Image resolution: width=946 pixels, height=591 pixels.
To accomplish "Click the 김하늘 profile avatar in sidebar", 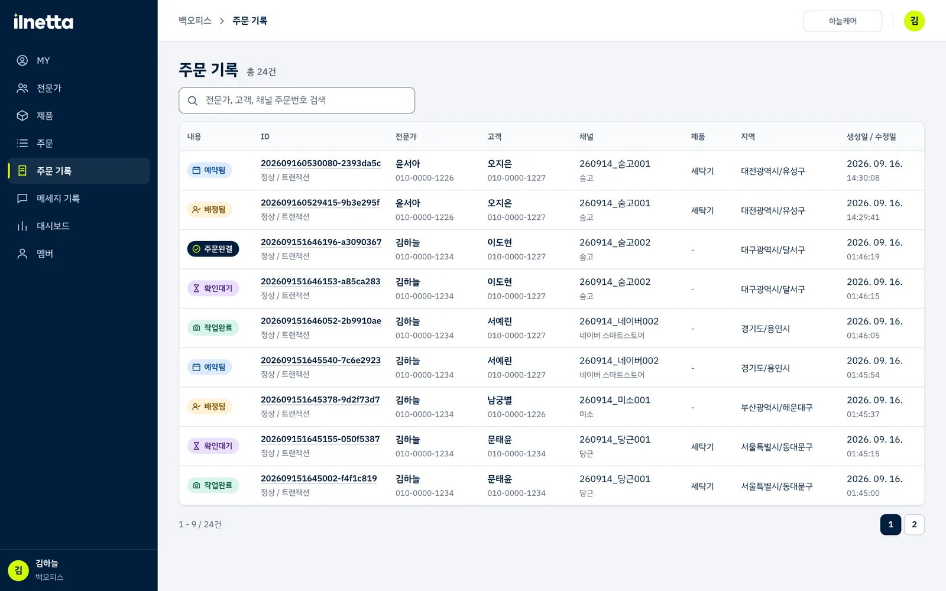I will tap(18, 570).
